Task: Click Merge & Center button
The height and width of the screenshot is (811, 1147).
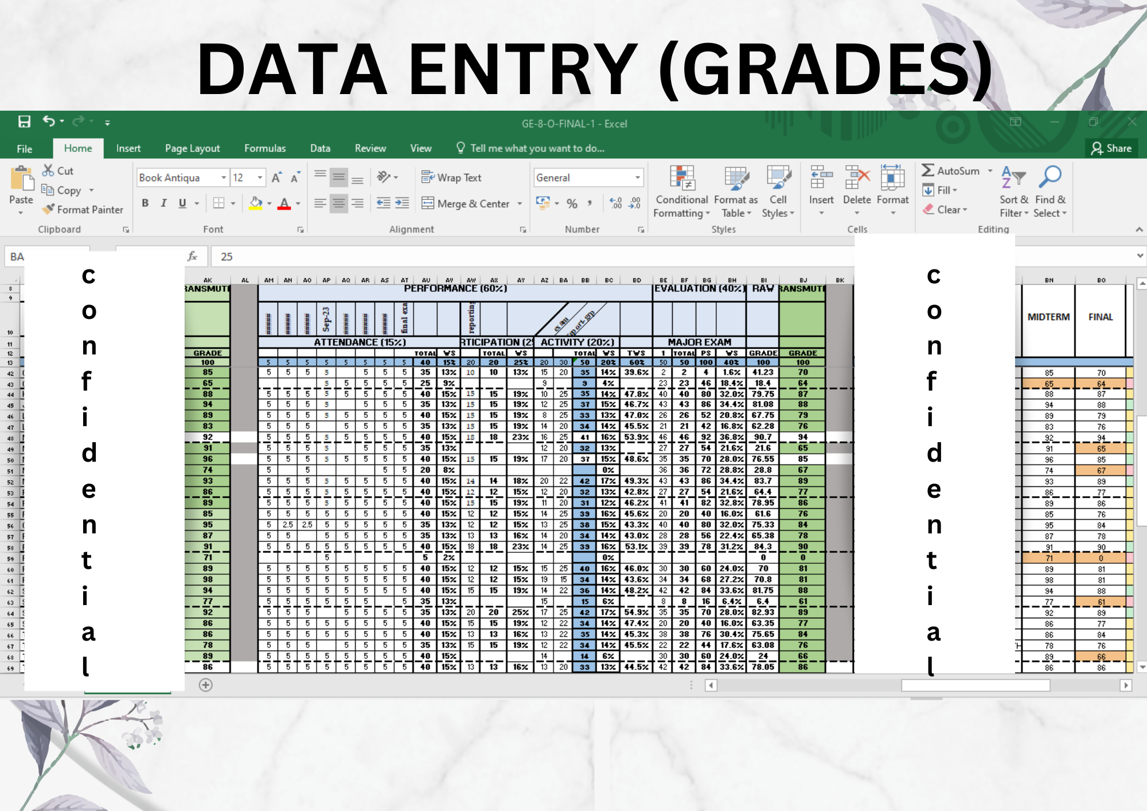Action: tap(466, 204)
